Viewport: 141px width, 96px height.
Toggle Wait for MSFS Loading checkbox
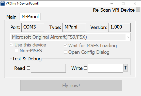tap(65, 45)
